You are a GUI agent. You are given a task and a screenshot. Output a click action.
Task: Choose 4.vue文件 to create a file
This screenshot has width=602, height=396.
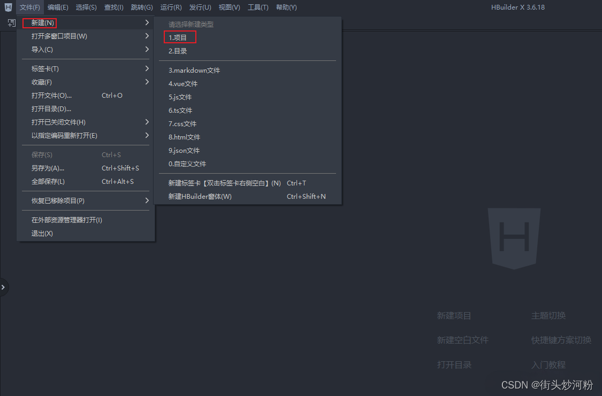click(x=183, y=84)
